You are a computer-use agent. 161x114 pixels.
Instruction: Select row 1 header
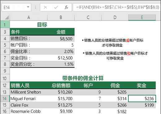tap(5, 24)
